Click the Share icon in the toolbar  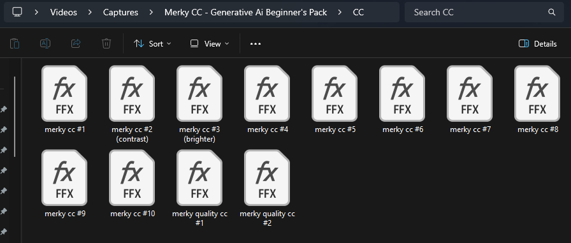[x=76, y=44]
